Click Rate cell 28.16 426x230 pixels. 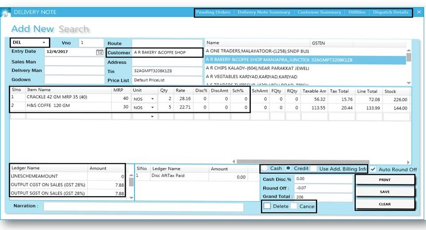(x=183, y=99)
